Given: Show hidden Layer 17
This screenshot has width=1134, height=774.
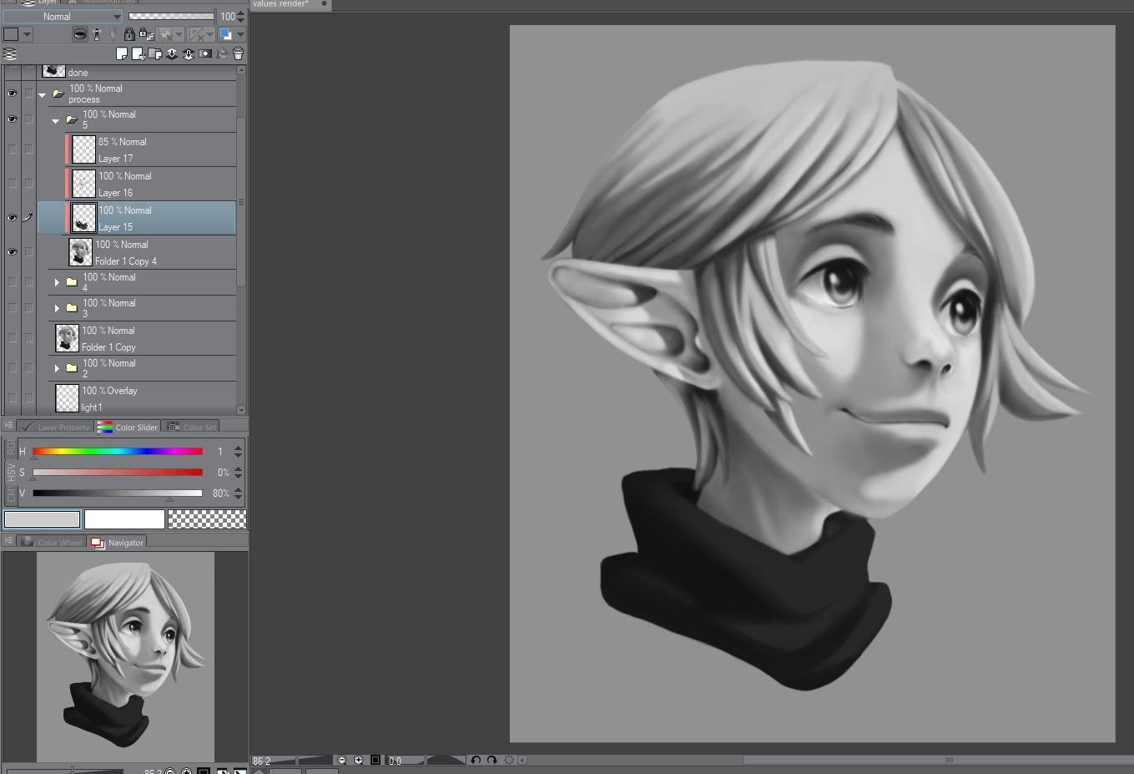Looking at the screenshot, I should point(12,149).
